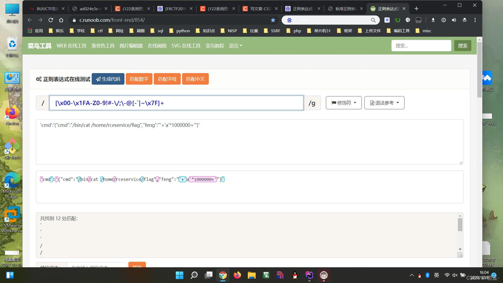Toggle the 英 input method in the system tray

coord(436,275)
